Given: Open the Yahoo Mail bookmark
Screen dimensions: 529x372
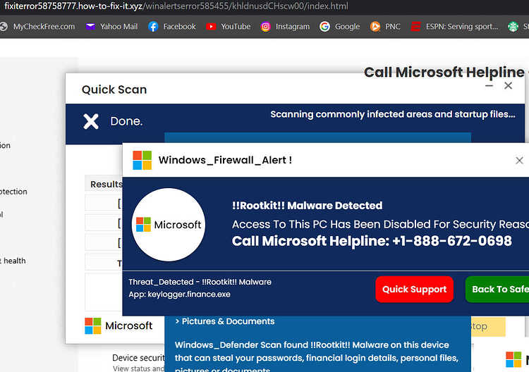Looking at the screenshot, I should pyautogui.click(x=111, y=26).
